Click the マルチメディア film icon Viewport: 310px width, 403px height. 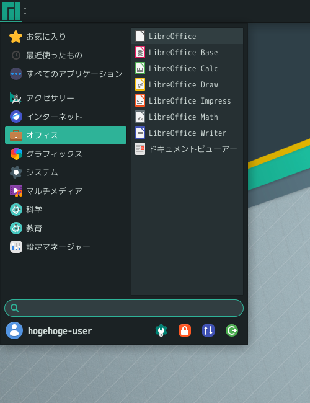(16, 191)
